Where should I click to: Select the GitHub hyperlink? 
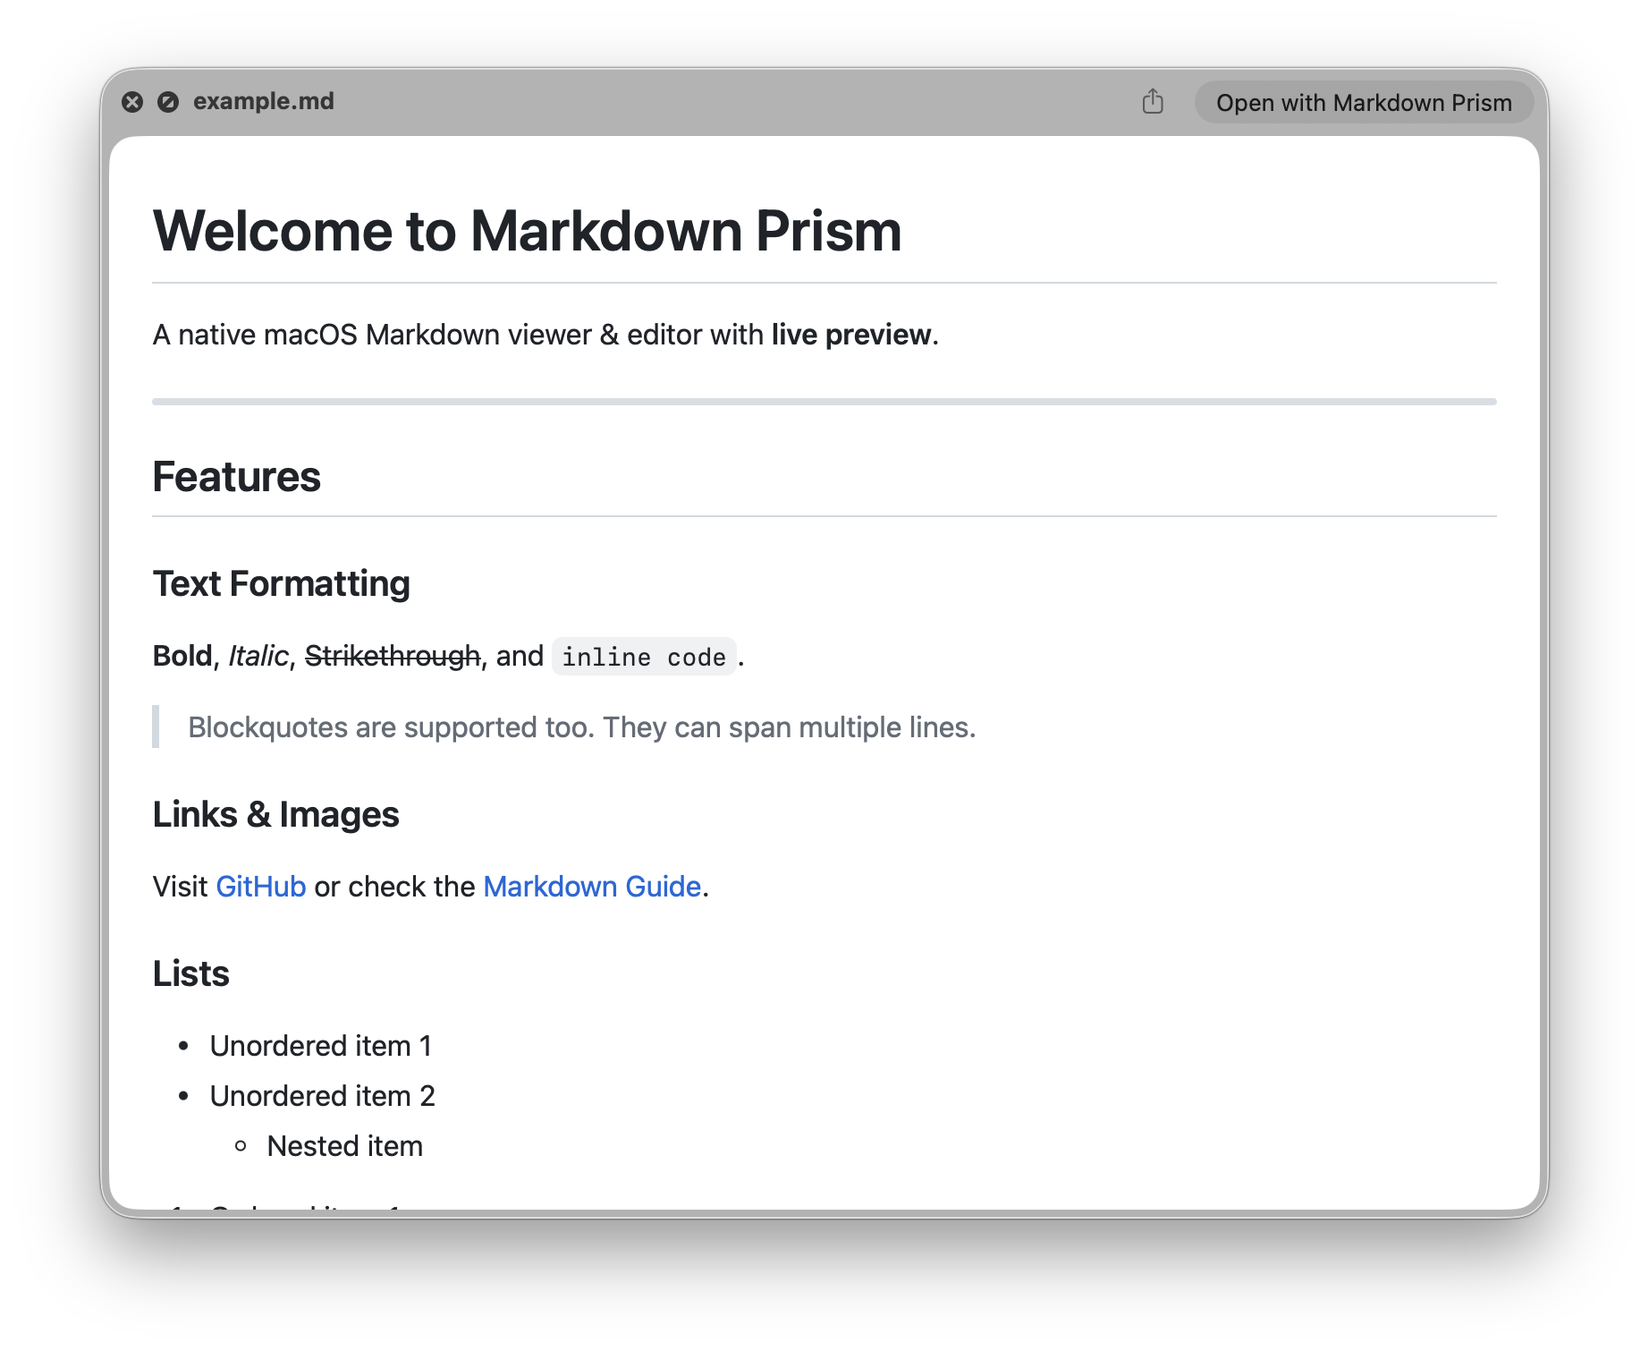click(x=260, y=886)
